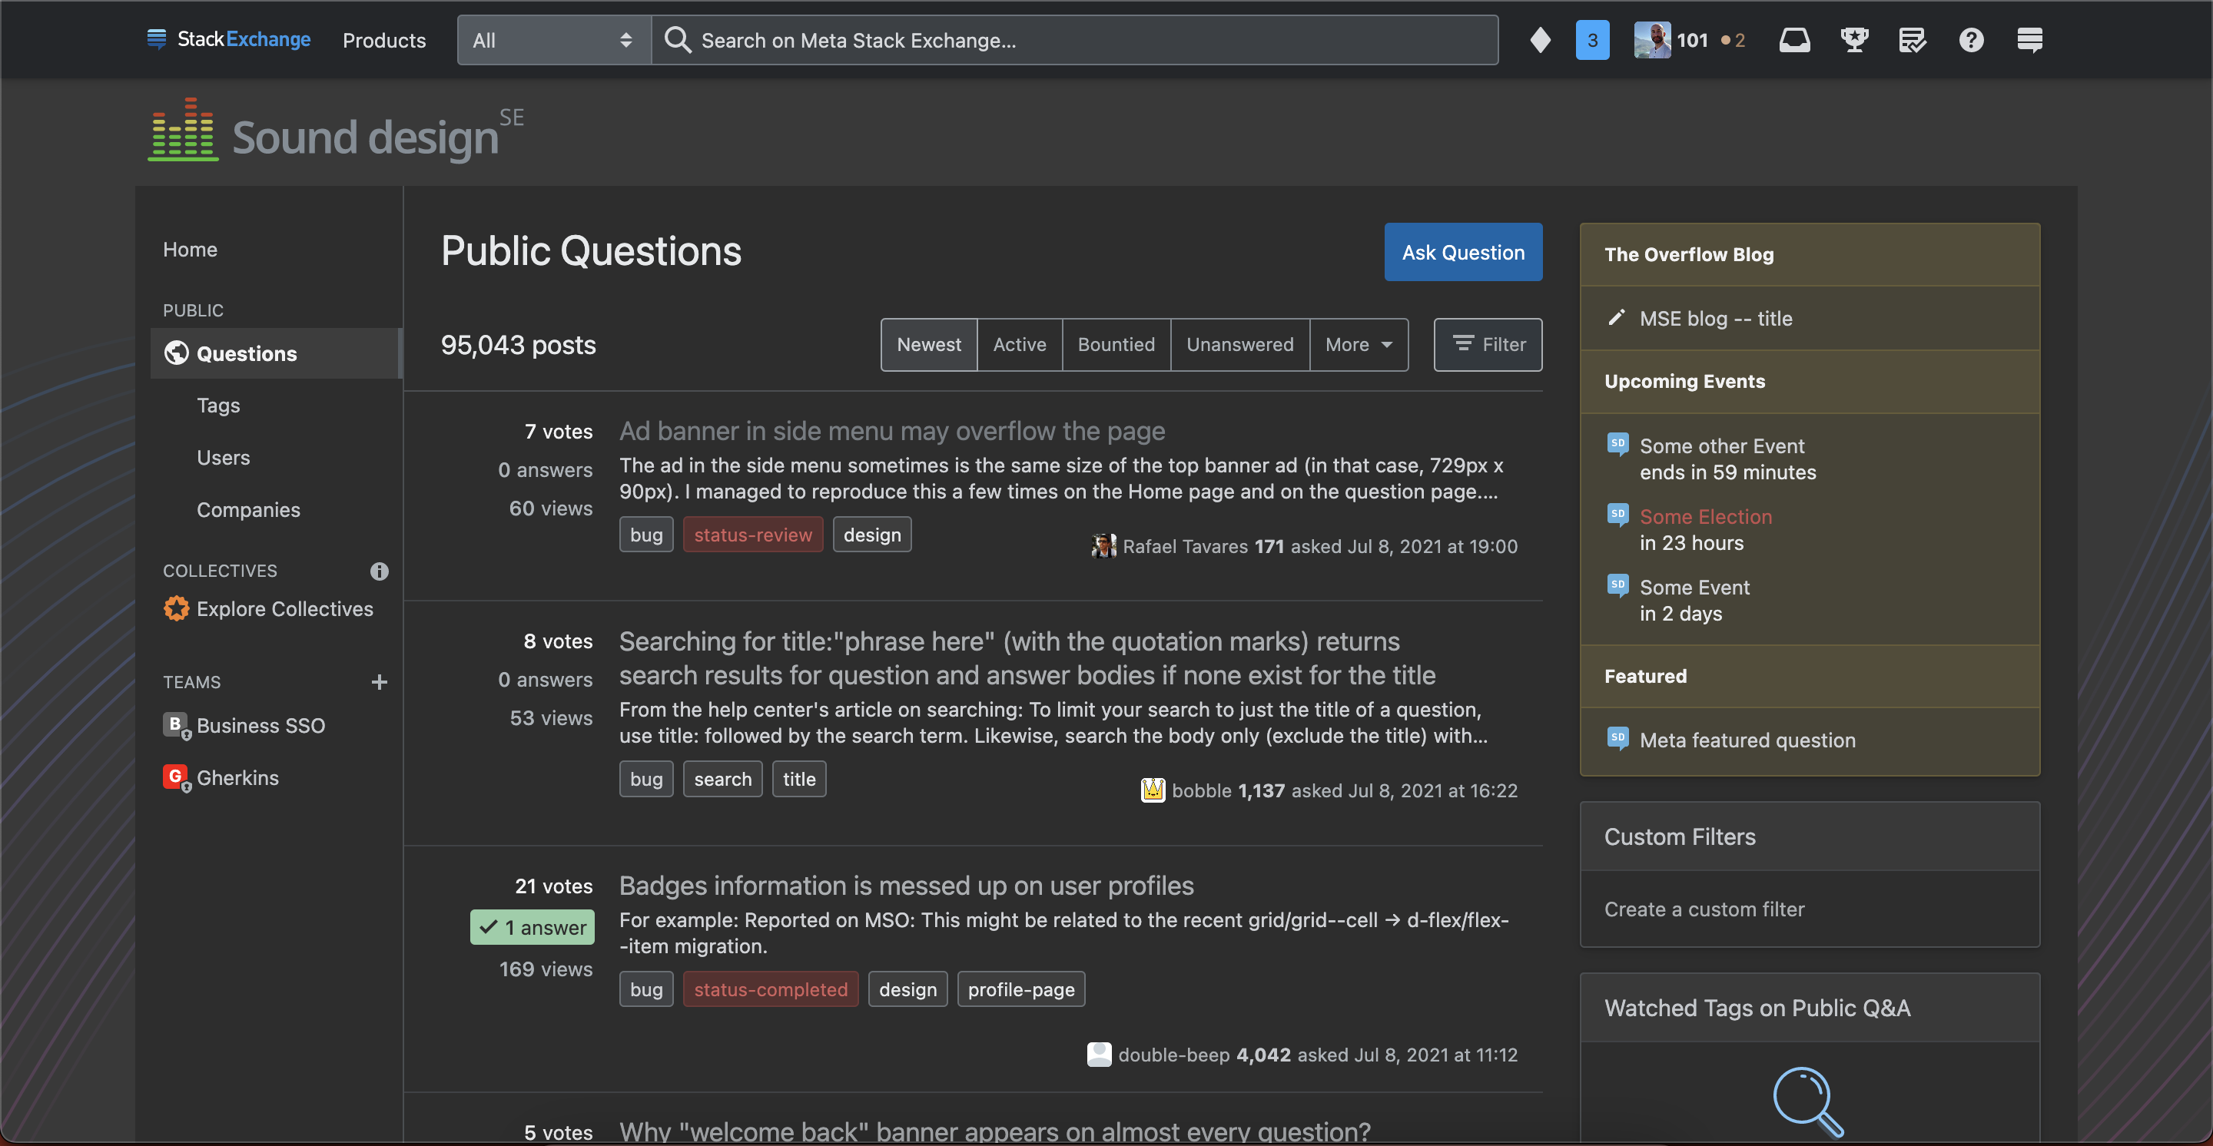Open Tags in the sidebar
The height and width of the screenshot is (1146, 2213).
[x=218, y=406]
